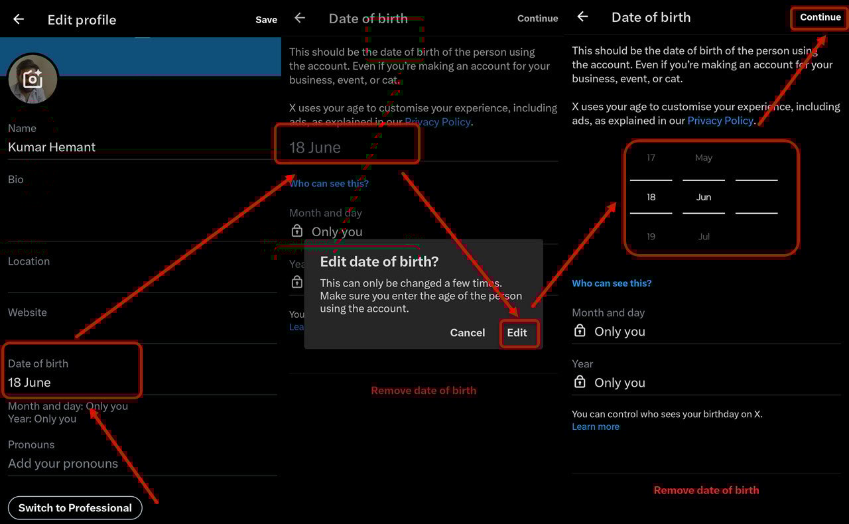The height and width of the screenshot is (524, 849).
Task: Tap the Add your pronouns field
Action: click(63, 464)
